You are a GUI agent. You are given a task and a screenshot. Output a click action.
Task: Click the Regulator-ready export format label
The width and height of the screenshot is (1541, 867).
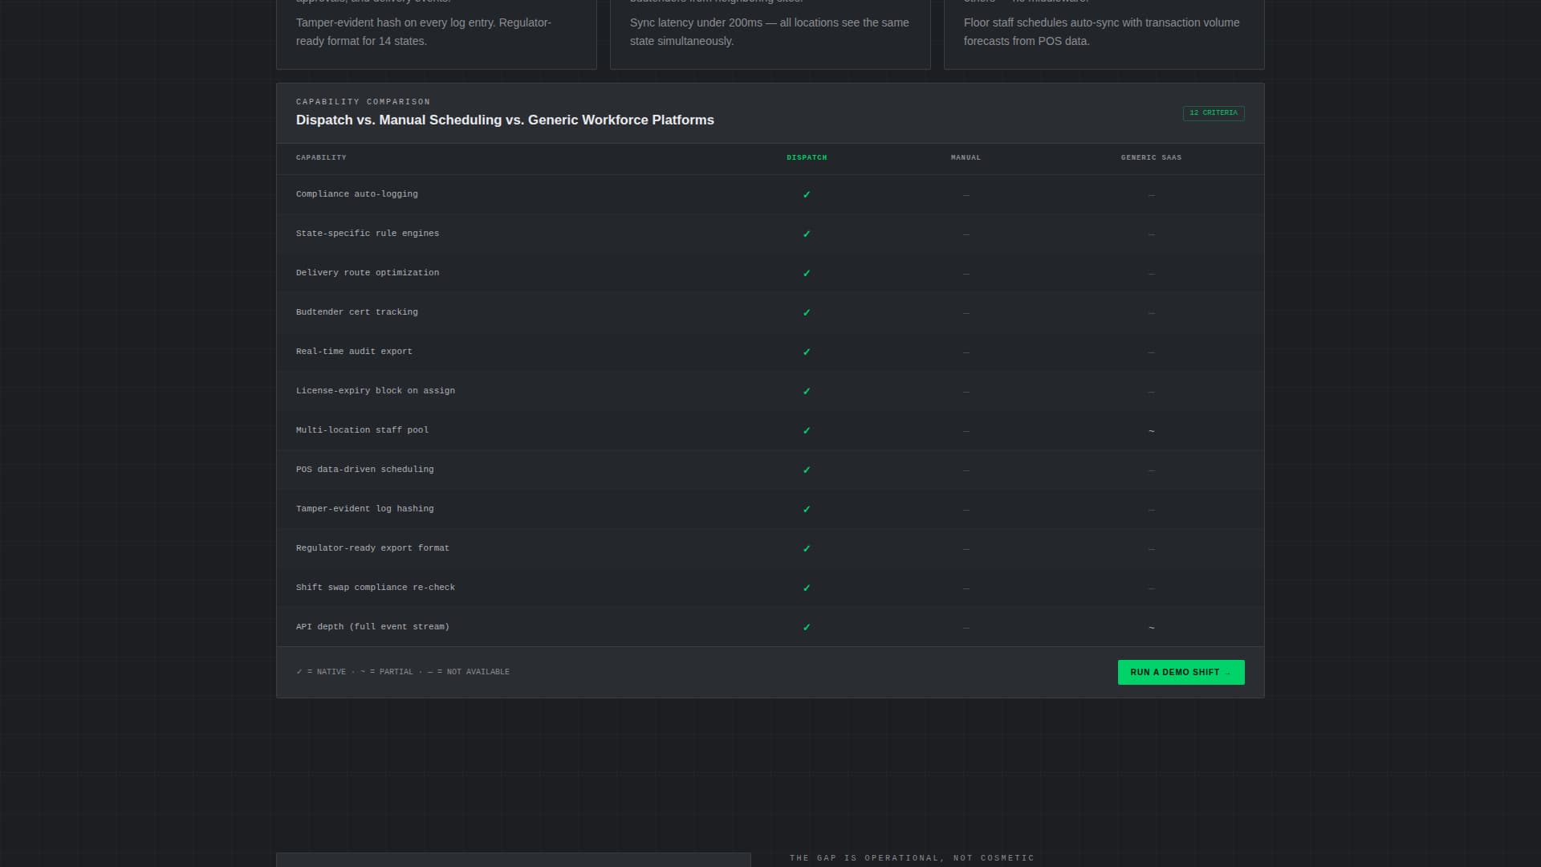[373, 548]
